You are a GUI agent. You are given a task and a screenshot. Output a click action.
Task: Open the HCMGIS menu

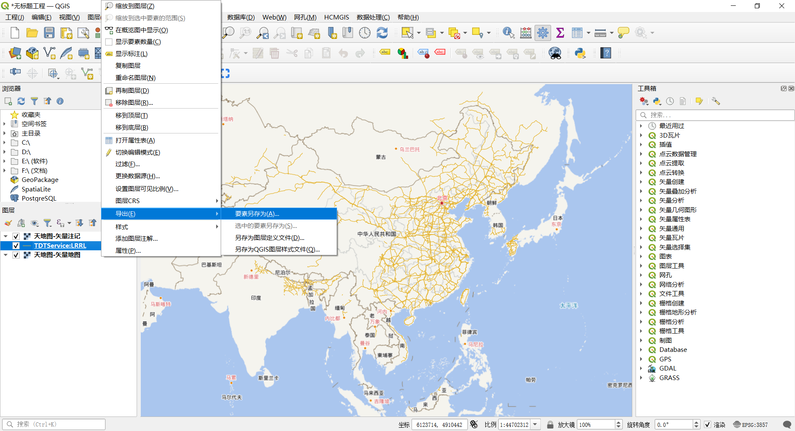coord(336,17)
